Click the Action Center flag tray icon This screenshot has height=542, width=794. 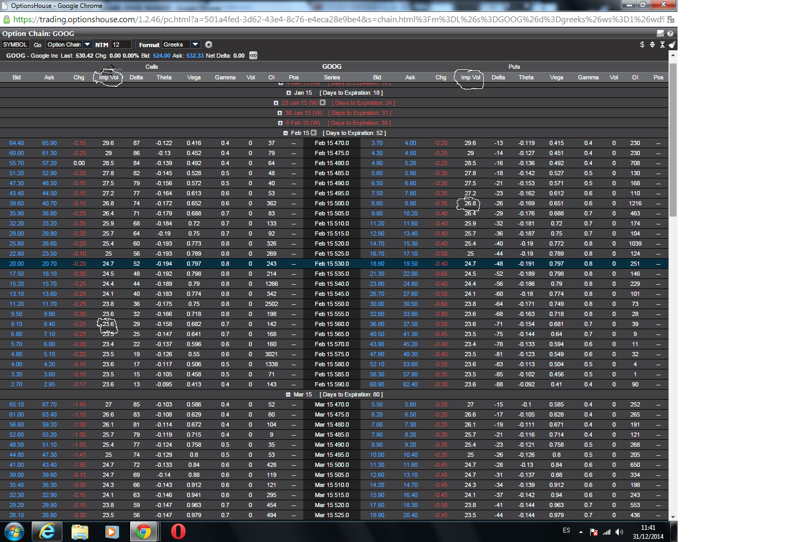(594, 532)
